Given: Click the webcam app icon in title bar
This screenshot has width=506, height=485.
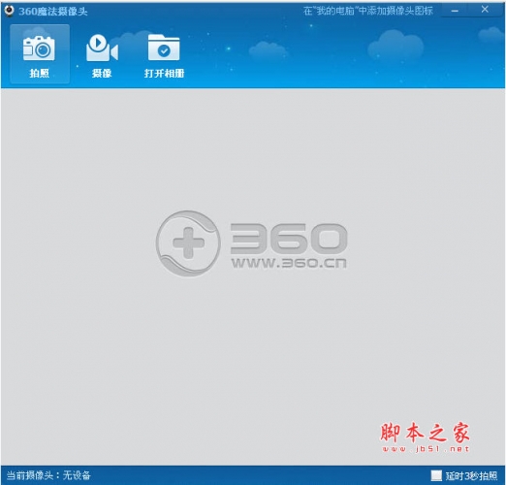Looking at the screenshot, I should click(x=10, y=11).
